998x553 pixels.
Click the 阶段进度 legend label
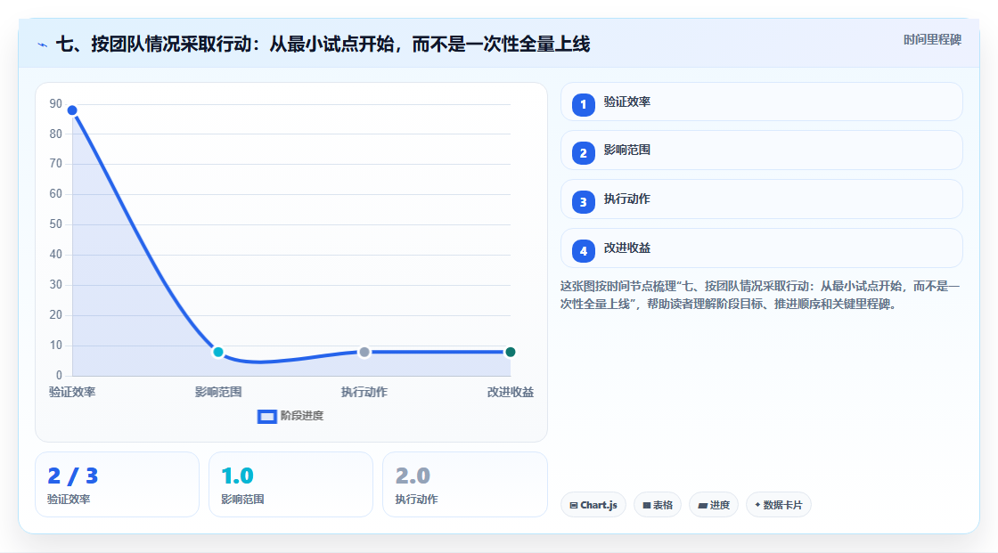pyautogui.click(x=302, y=416)
